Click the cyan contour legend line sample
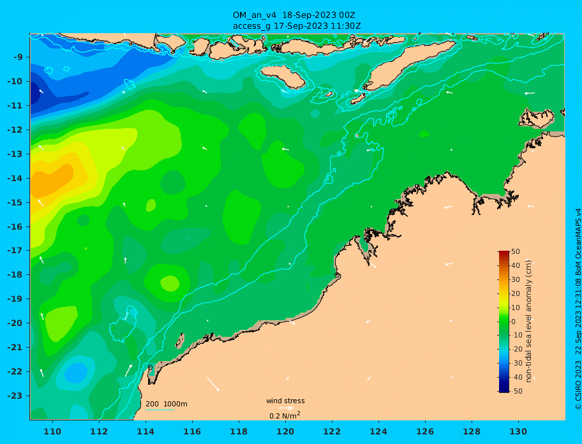This screenshot has height=444, width=582. pyautogui.click(x=160, y=410)
